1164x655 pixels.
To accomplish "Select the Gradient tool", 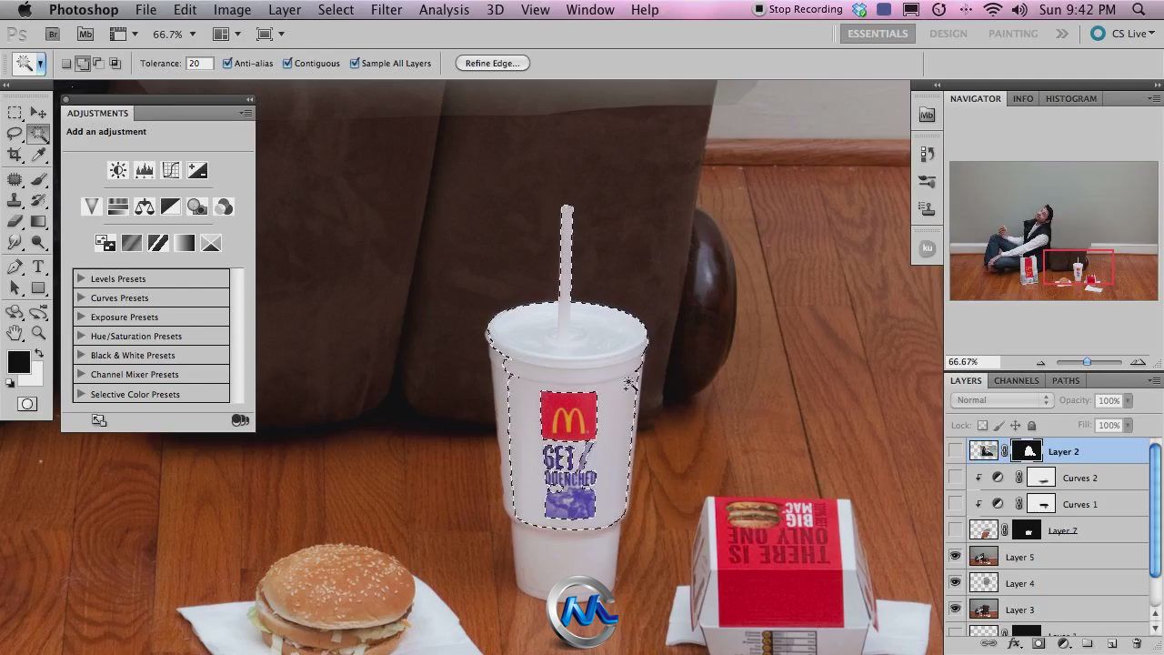I will click(38, 221).
